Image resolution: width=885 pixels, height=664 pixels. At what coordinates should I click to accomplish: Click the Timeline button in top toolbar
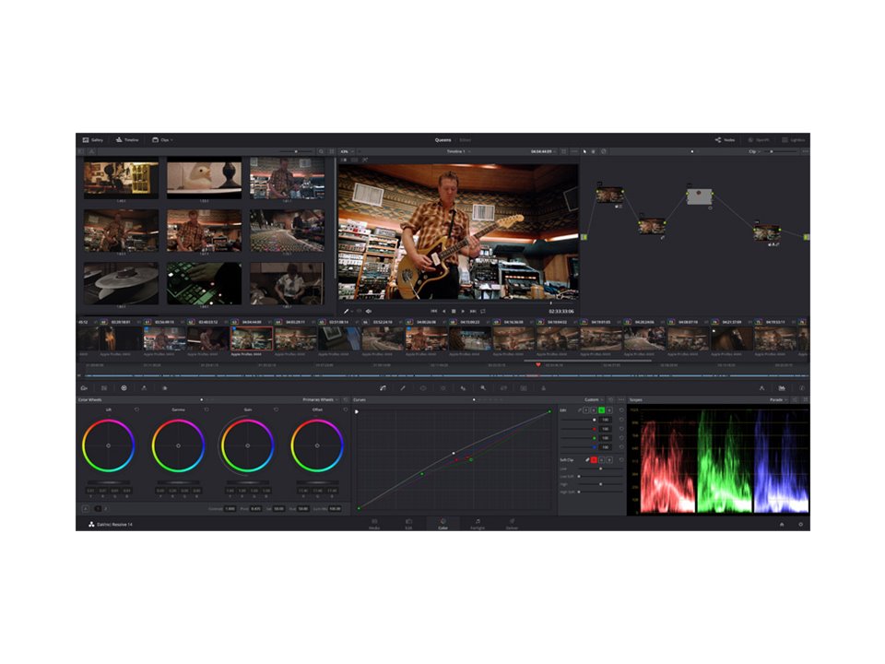point(126,139)
